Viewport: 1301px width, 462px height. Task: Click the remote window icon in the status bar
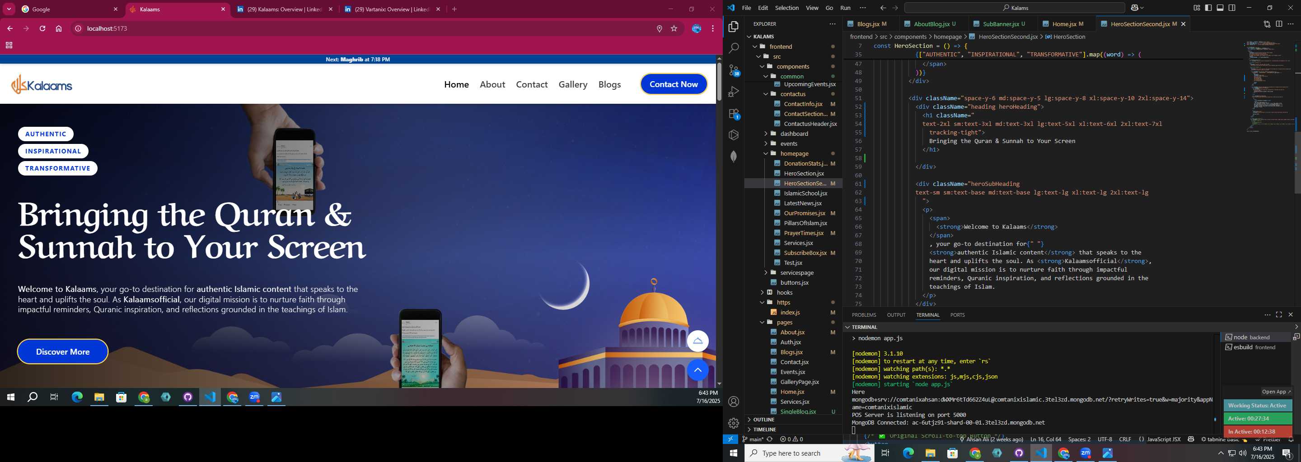tap(730, 439)
